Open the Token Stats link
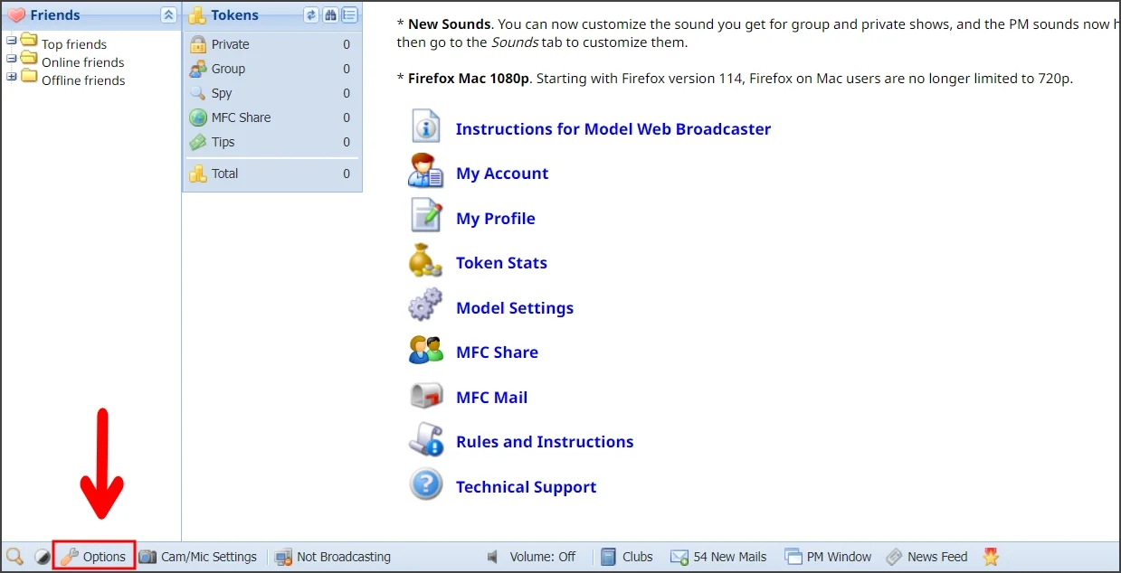This screenshot has width=1121, height=573. click(502, 263)
